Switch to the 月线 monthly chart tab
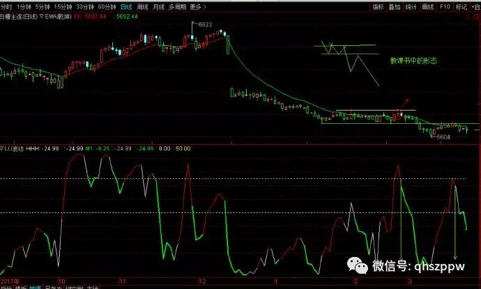 point(159,7)
